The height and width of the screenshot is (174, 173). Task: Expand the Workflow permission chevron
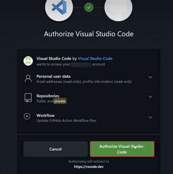(150, 117)
